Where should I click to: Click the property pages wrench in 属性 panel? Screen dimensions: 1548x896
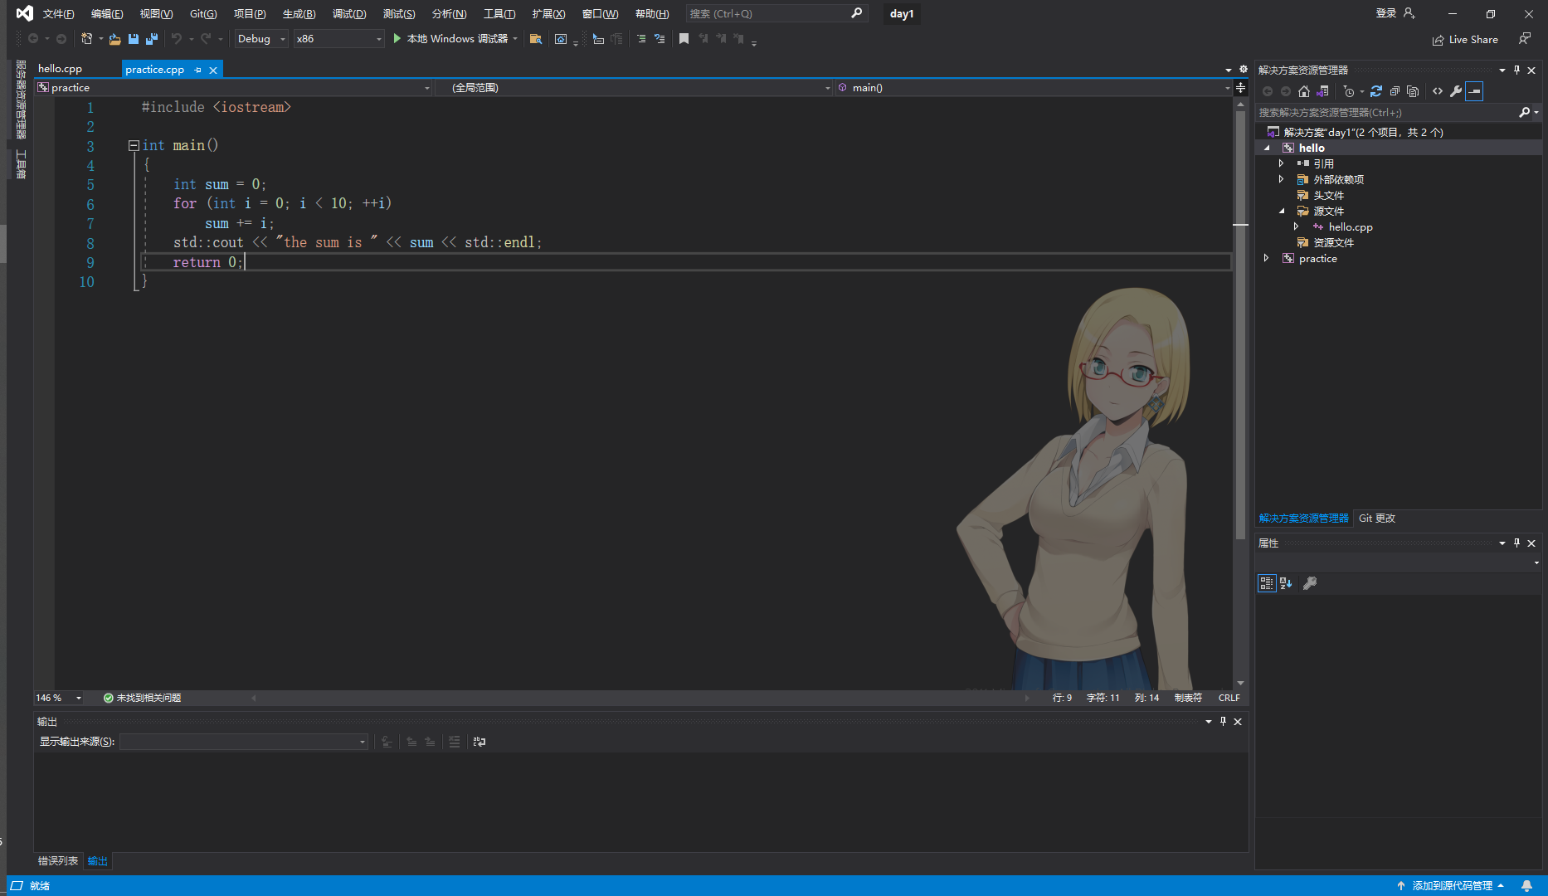(x=1310, y=583)
